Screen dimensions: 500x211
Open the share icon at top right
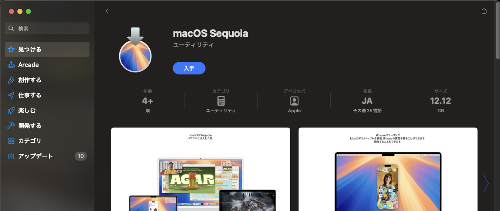(x=484, y=11)
